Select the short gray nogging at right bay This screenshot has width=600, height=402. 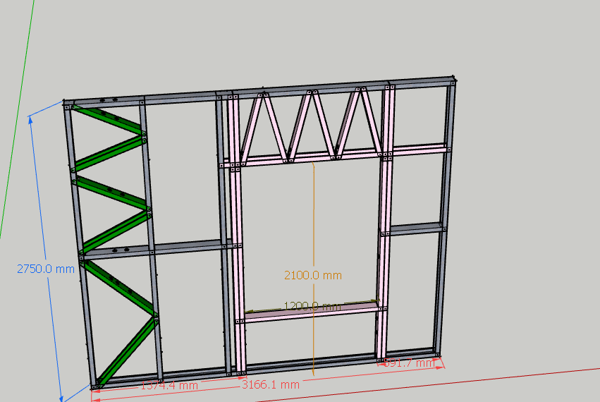pyautogui.click(x=416, y=229)
